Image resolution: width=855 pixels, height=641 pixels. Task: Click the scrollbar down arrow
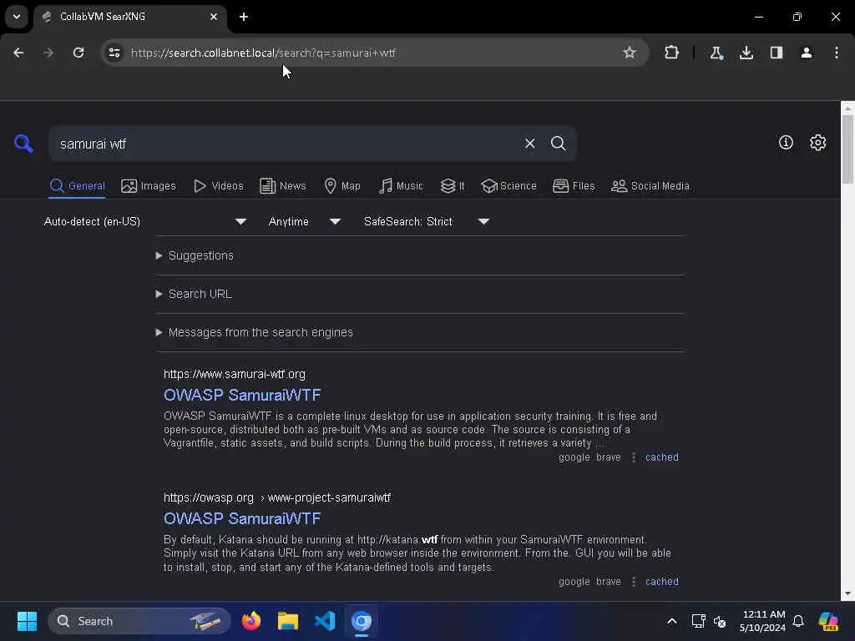pyautogui.click(x=847, y=593)
